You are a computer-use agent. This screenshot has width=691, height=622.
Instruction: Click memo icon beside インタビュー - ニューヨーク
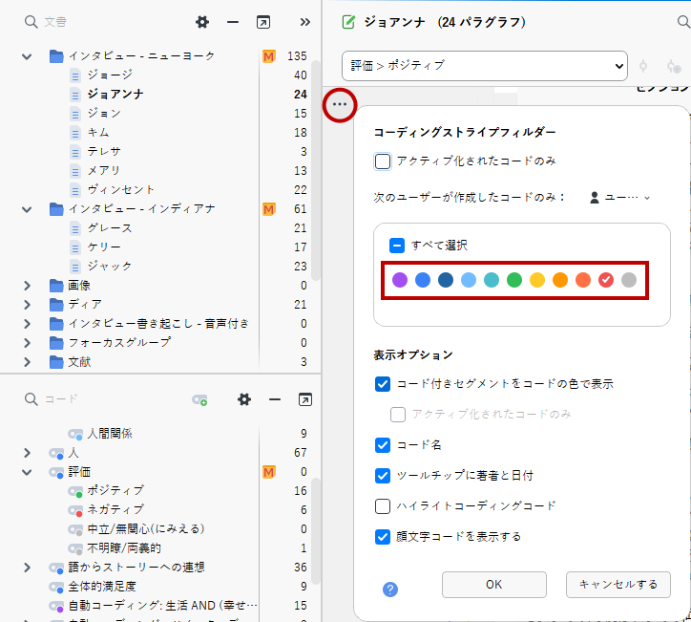[268, 56]
